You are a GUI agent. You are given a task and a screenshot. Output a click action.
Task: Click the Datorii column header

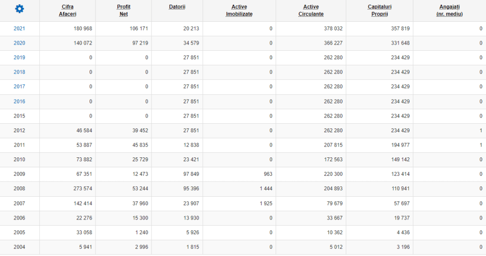point(177,7)
